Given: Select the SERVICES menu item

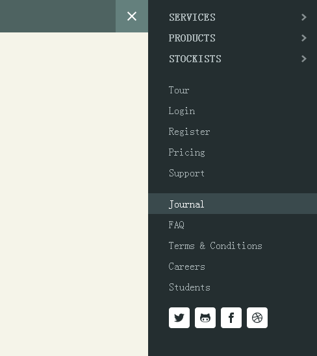Looking at the screenshot, I should [192, 18].
